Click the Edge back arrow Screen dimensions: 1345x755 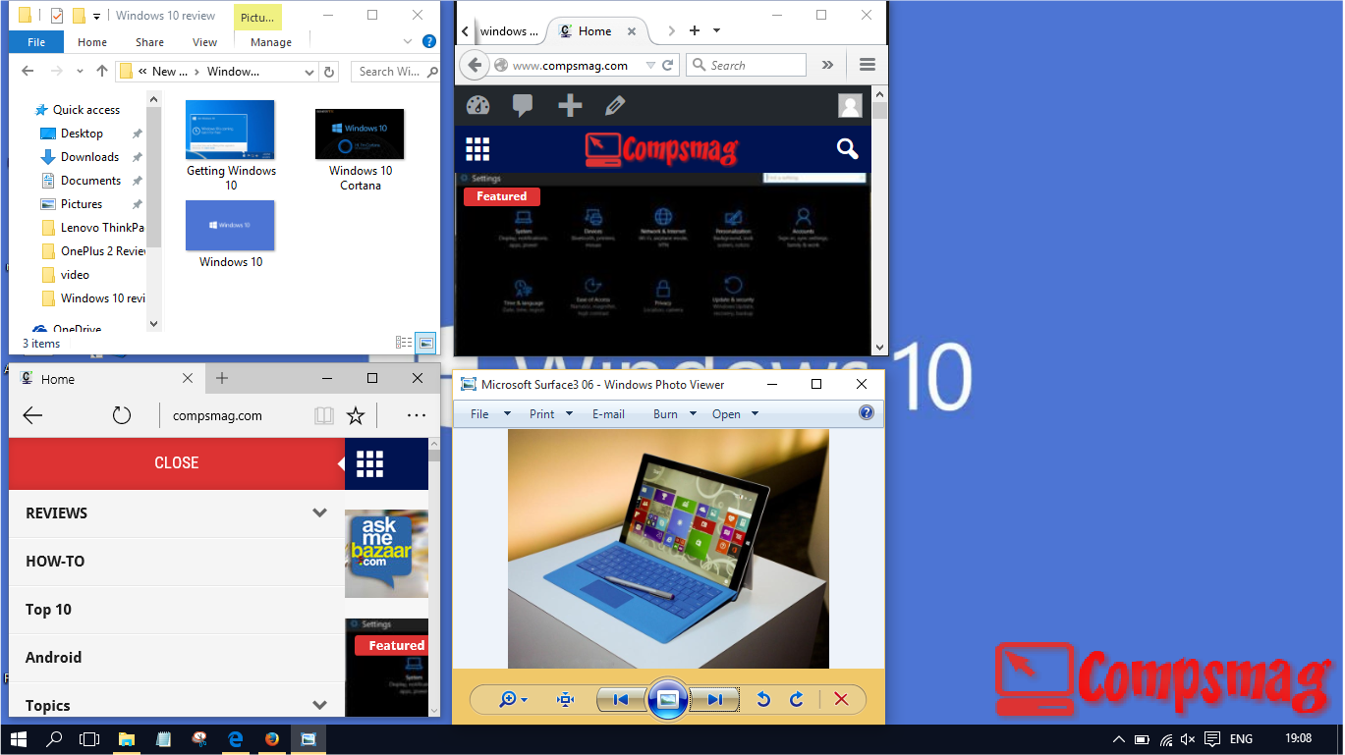32,415
